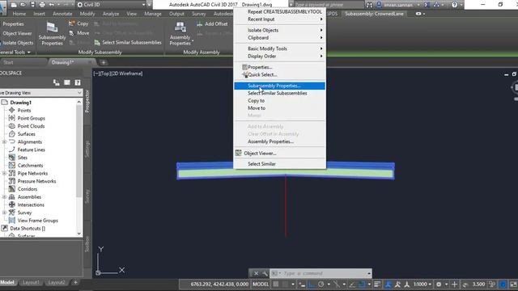The image size is (518, 291).
Task: Toggle ortho mode in status bar
Action: [x=311, y=284]
